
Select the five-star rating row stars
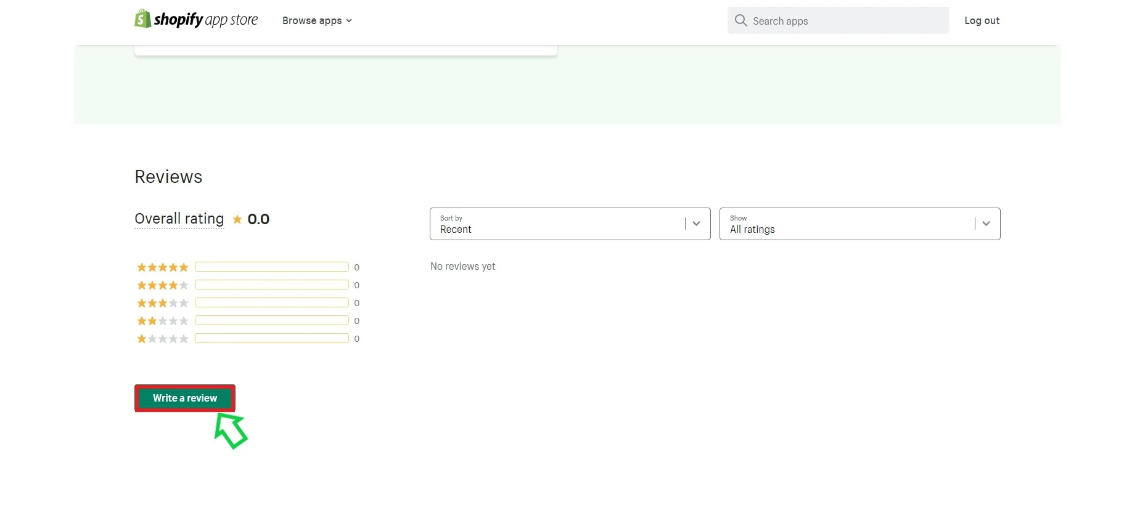pos(162,267)
